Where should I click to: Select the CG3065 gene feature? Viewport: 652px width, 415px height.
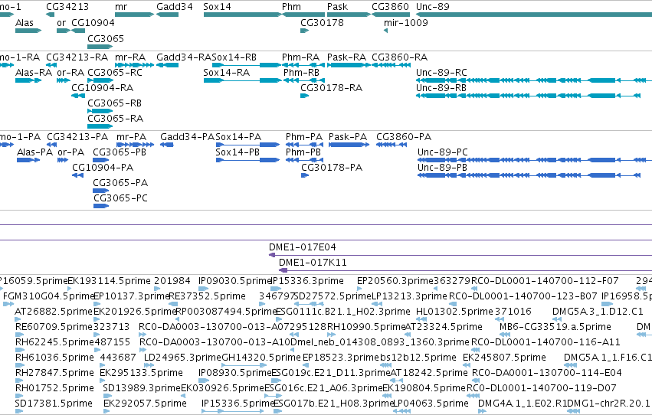(100, 46)
